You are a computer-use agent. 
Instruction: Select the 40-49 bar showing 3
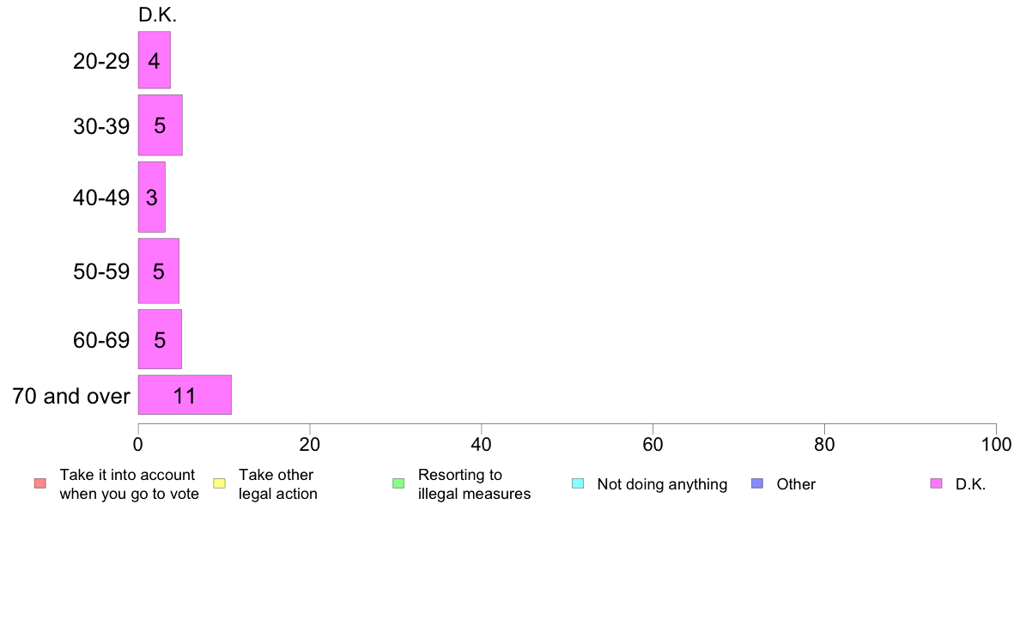pos(152,197)
